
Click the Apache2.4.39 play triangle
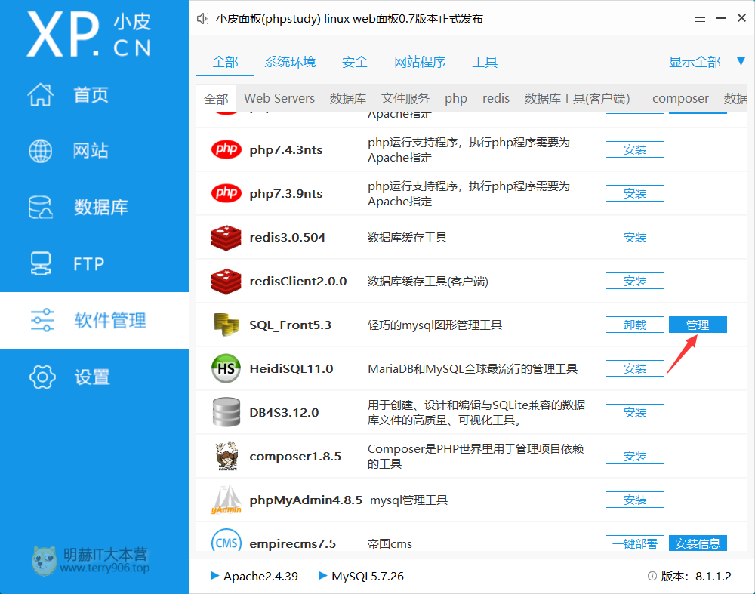(215, 575)
